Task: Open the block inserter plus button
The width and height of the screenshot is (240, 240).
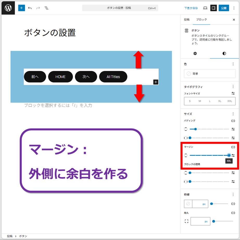Action: 21,8
